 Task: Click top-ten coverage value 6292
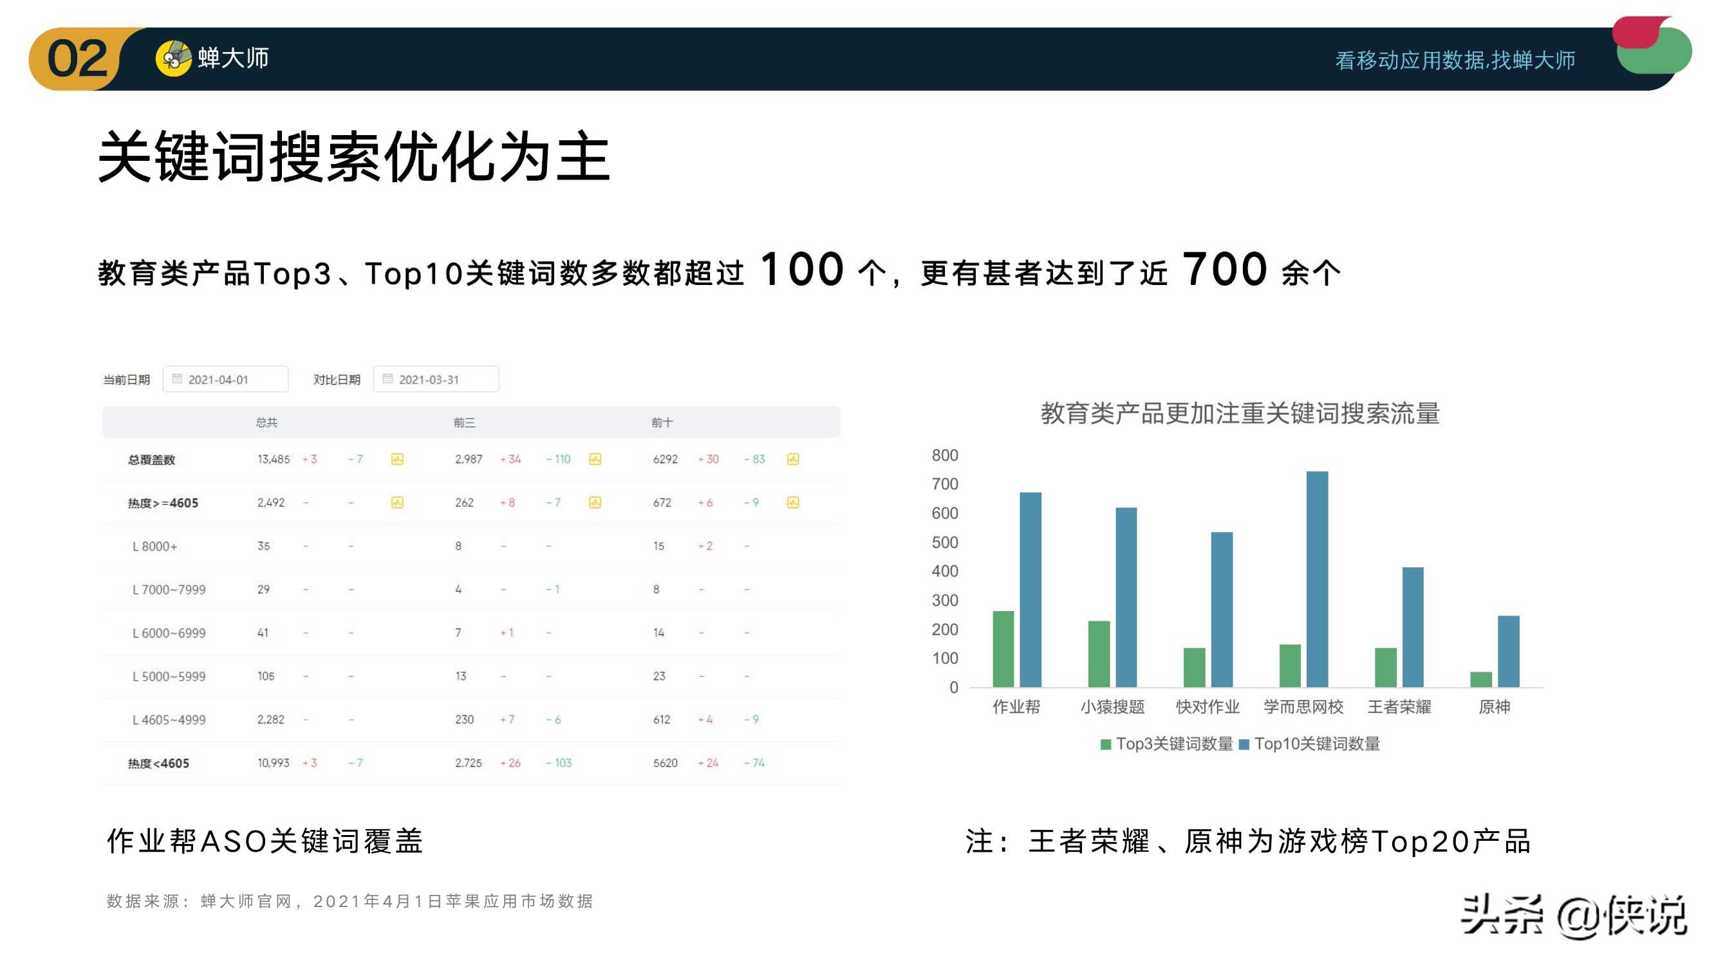pos(666,459)
